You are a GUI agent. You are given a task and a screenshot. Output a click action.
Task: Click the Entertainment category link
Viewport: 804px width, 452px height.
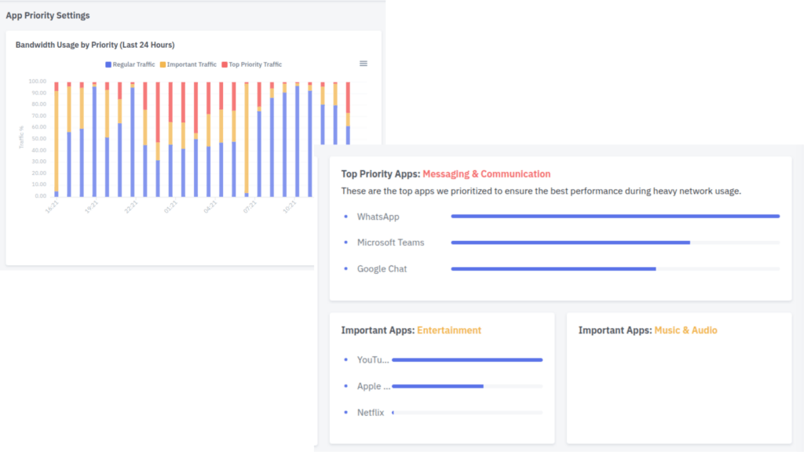[449, 330]
